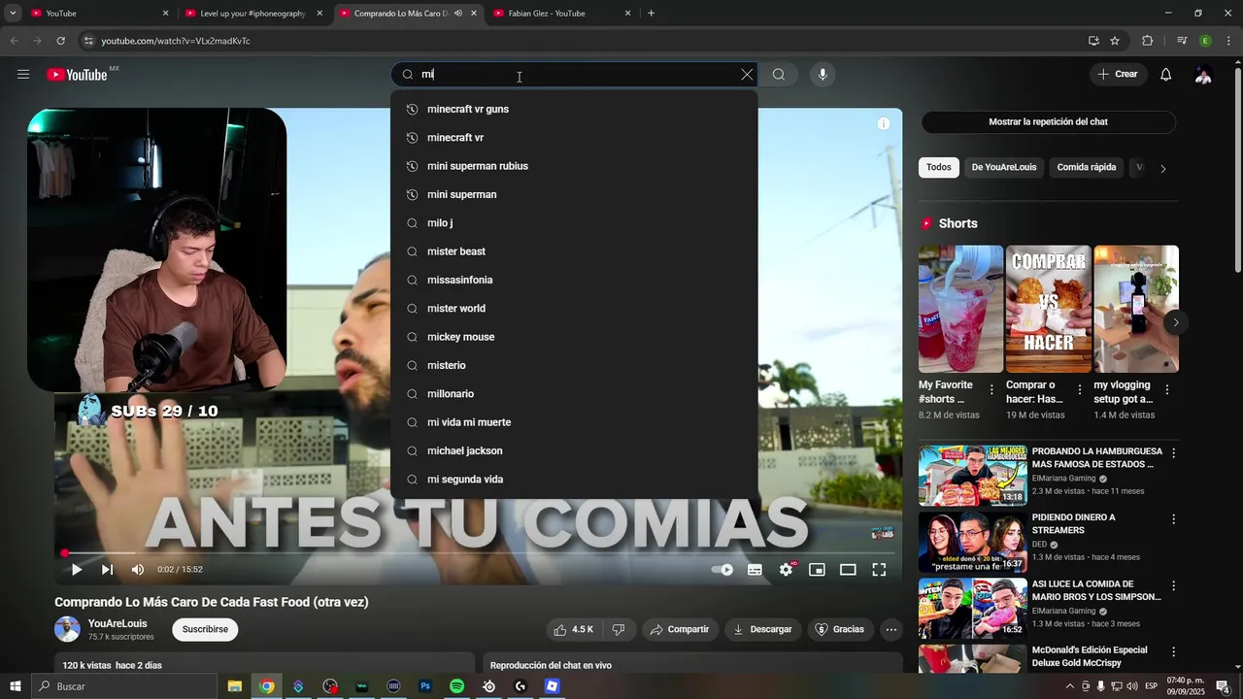Go to the YouTube home logo
This screenshot has width=1243, height=699.
tap(77, 75)
